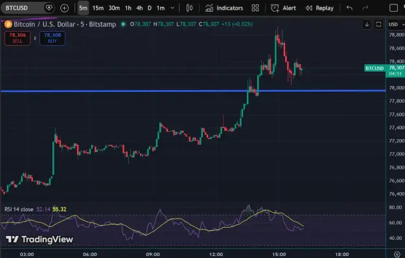Screen dimensions: 405x258
Task: Open the layout setup square icon
Action: click(x=393, y=8)
